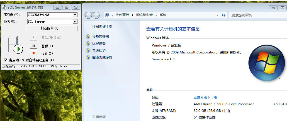Click 查看有关计算机的基本信息 heading
Image resolution: width=287 pixels, height=121 pixels.
[173, 29]
